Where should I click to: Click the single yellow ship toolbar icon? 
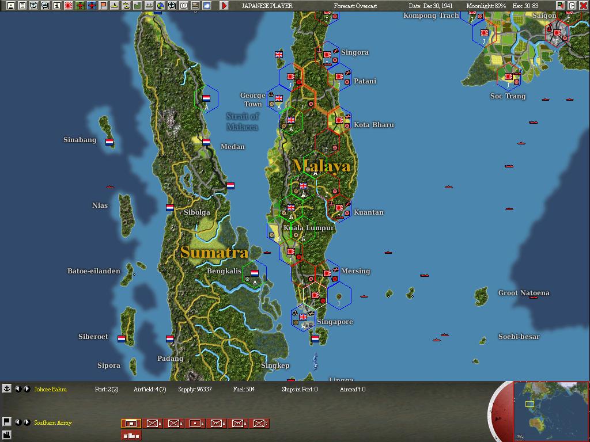[115, 6]
